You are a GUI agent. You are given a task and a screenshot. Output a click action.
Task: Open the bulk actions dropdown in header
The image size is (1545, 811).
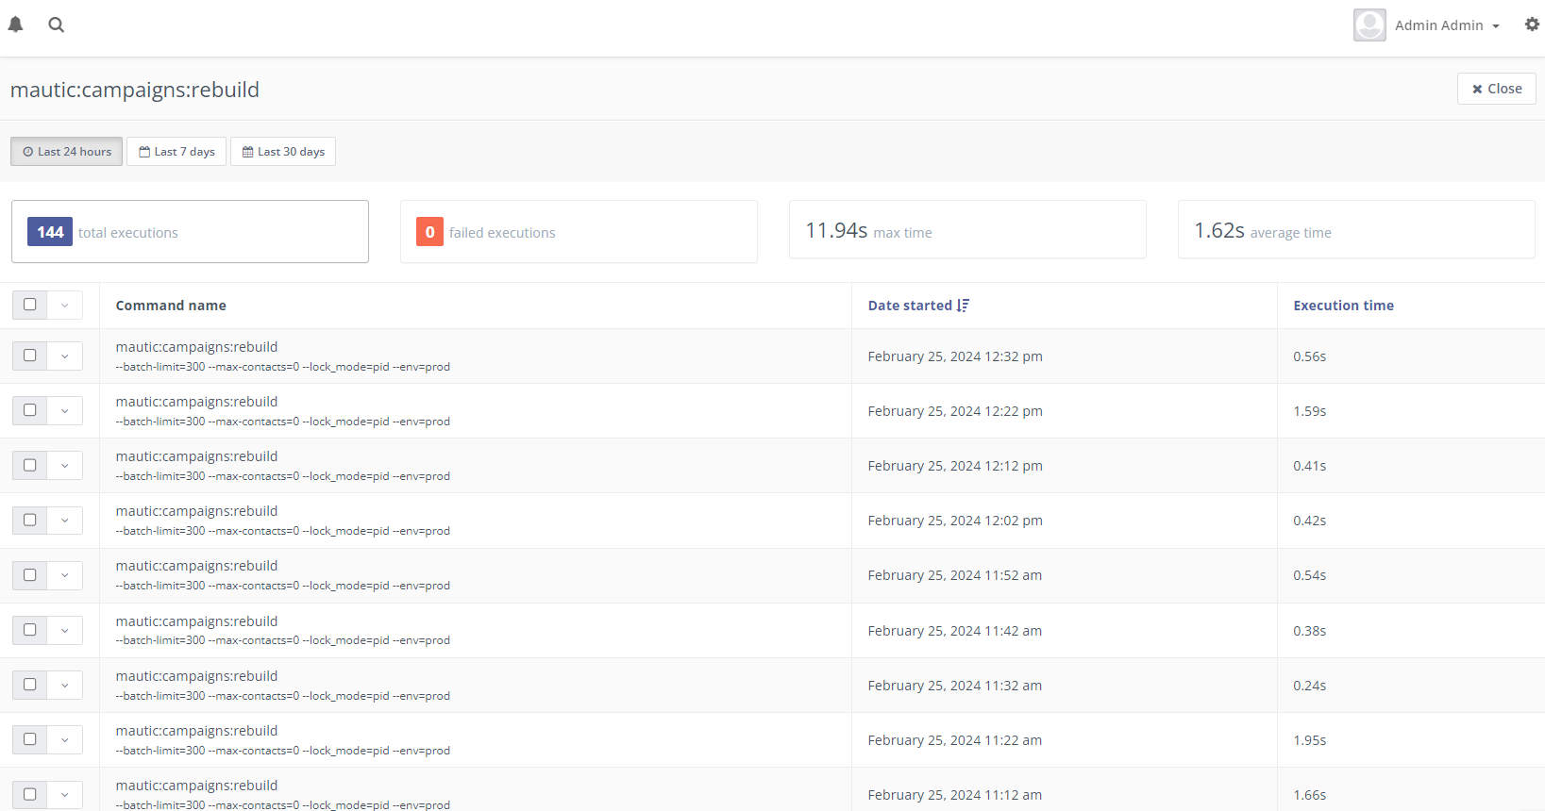65,306
